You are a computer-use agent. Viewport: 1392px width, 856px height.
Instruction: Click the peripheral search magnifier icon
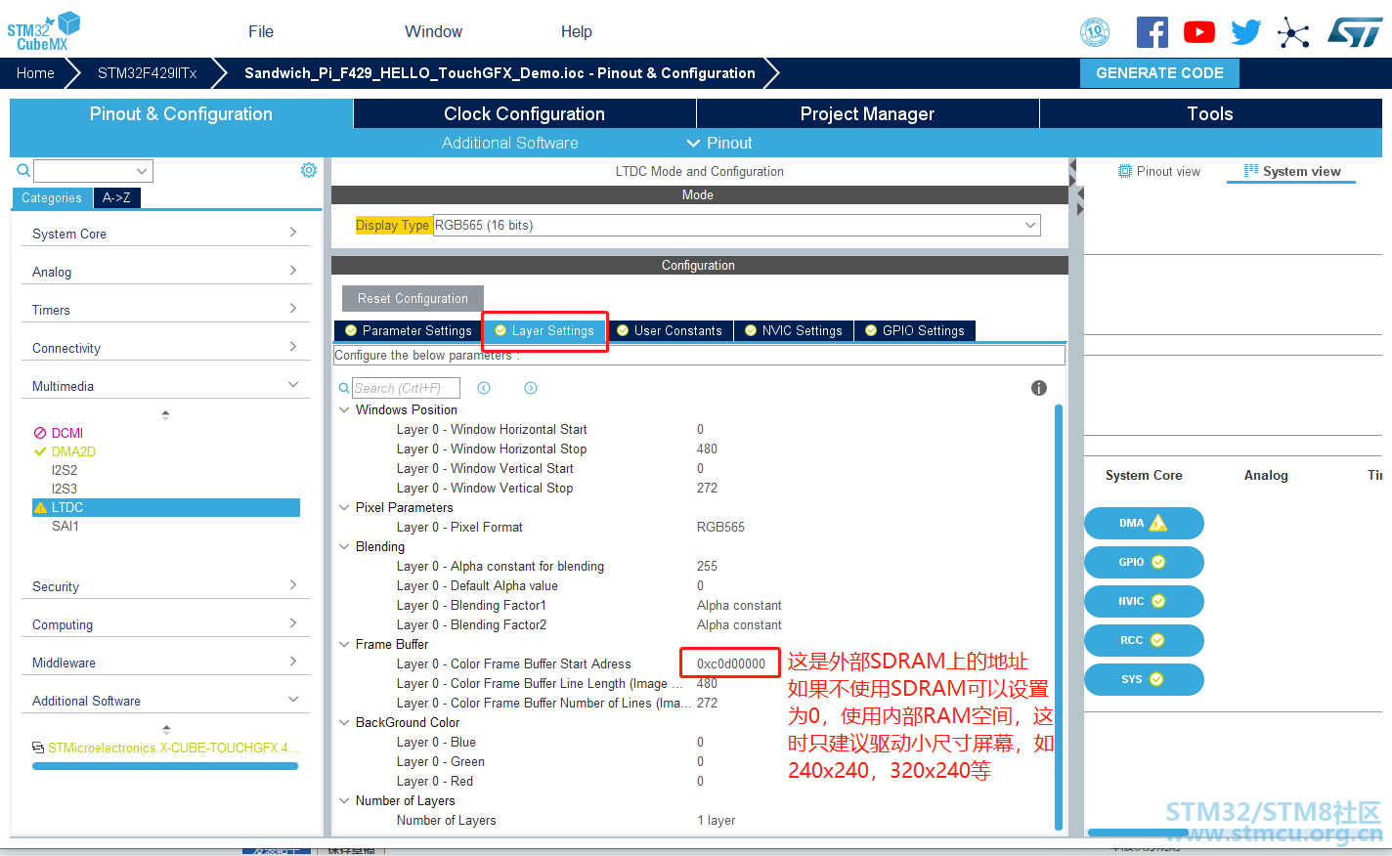pos(23,171)
